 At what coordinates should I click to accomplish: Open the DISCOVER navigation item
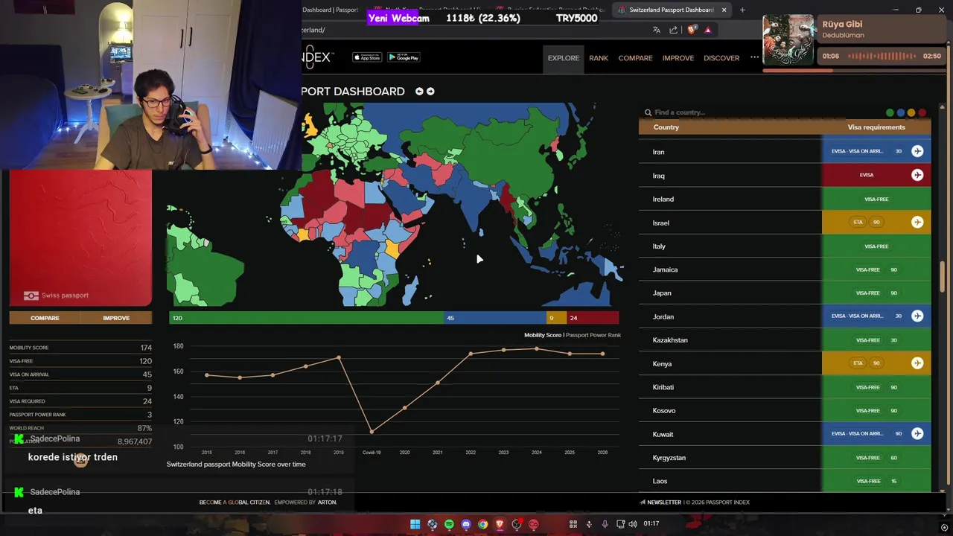coord(721,58)
